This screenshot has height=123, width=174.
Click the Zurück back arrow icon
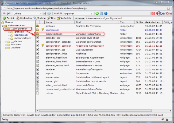(x=5, y=18)
